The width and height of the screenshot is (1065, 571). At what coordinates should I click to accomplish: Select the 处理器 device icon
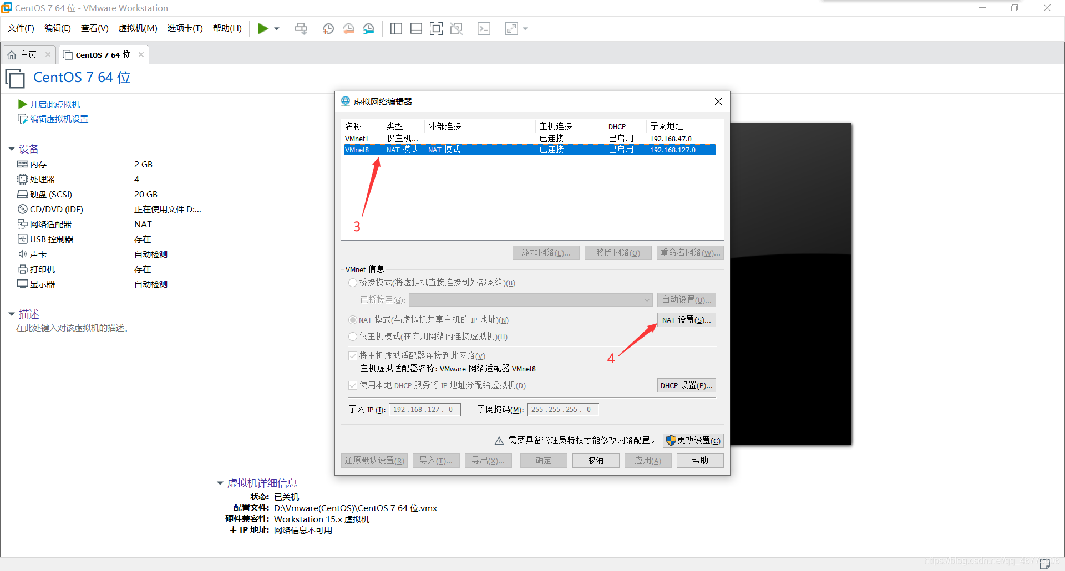pos(23,179)
